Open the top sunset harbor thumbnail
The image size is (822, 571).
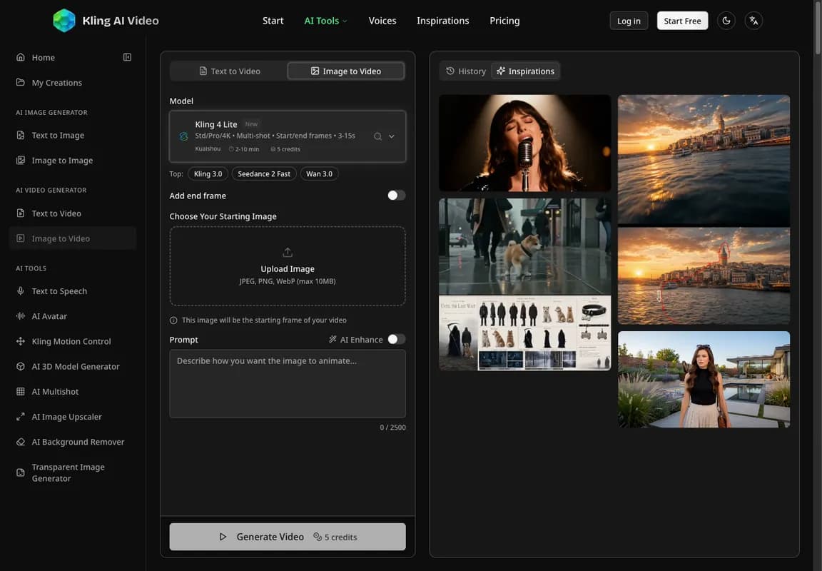tap(704, 160)
